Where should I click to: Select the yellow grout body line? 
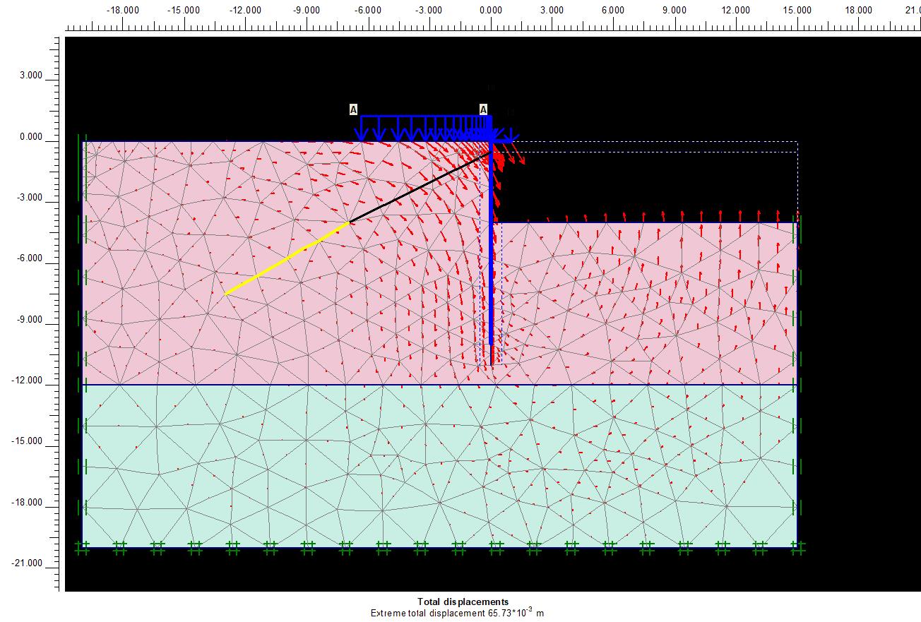coord(287,258)
